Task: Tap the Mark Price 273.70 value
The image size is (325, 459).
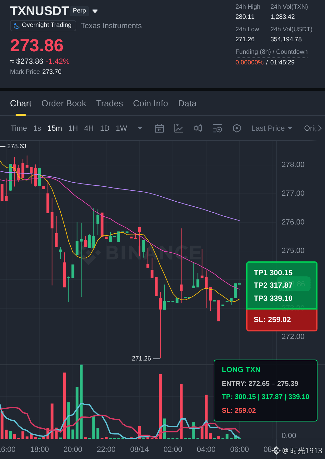Action: click(52, 72)
